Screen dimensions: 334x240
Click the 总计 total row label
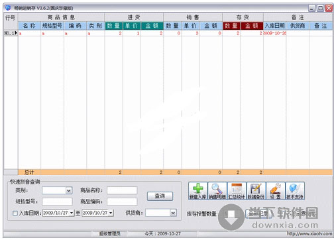29,172
